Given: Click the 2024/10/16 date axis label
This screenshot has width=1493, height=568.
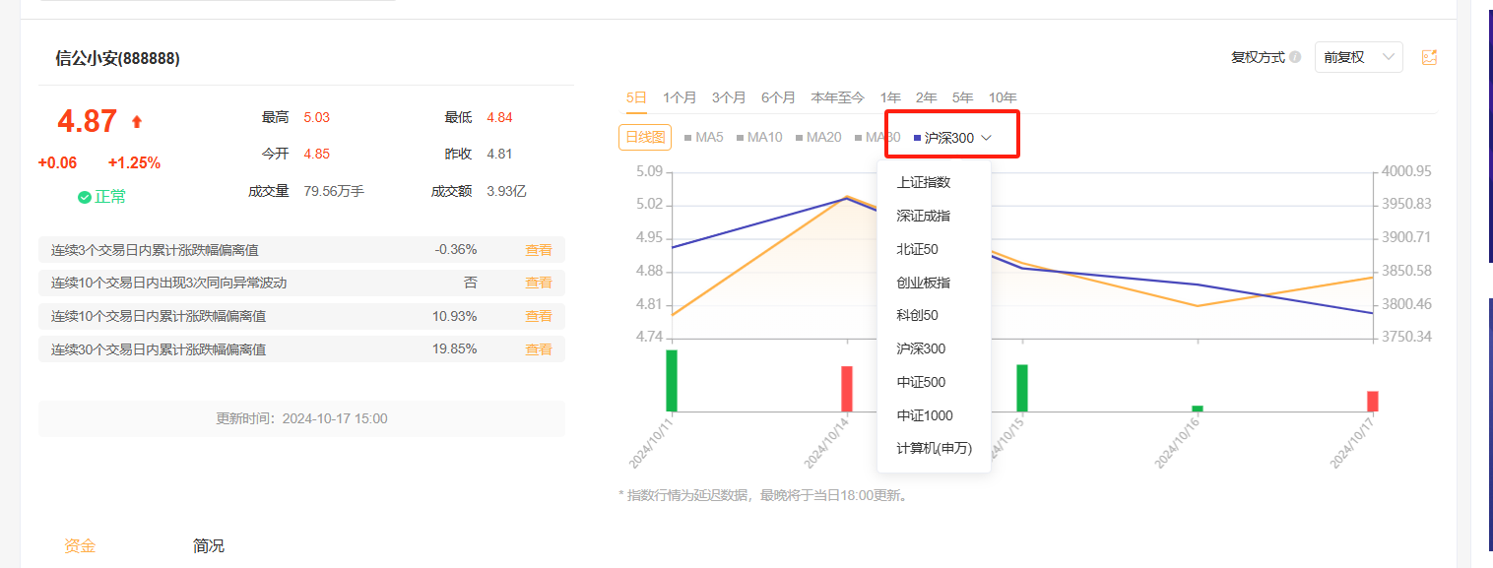Looking at the screenshot, I should pos(1180,442).
